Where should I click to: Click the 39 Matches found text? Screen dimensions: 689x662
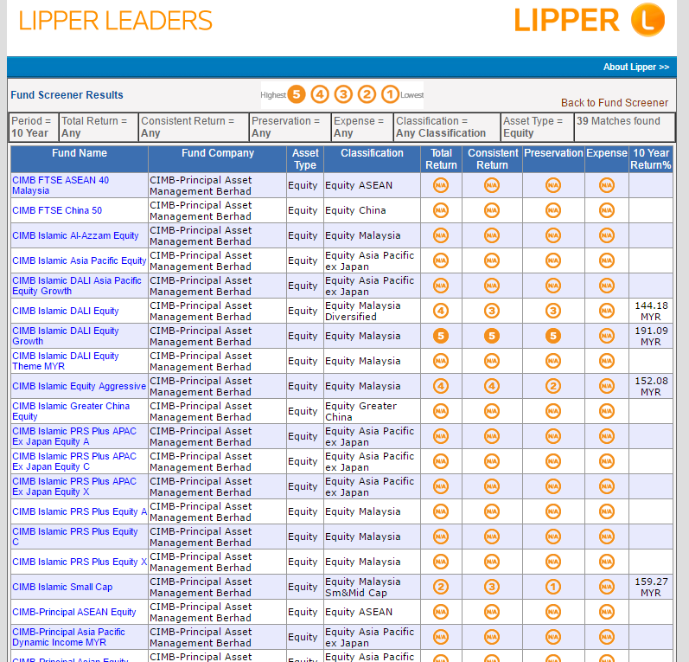click(618, 121)
